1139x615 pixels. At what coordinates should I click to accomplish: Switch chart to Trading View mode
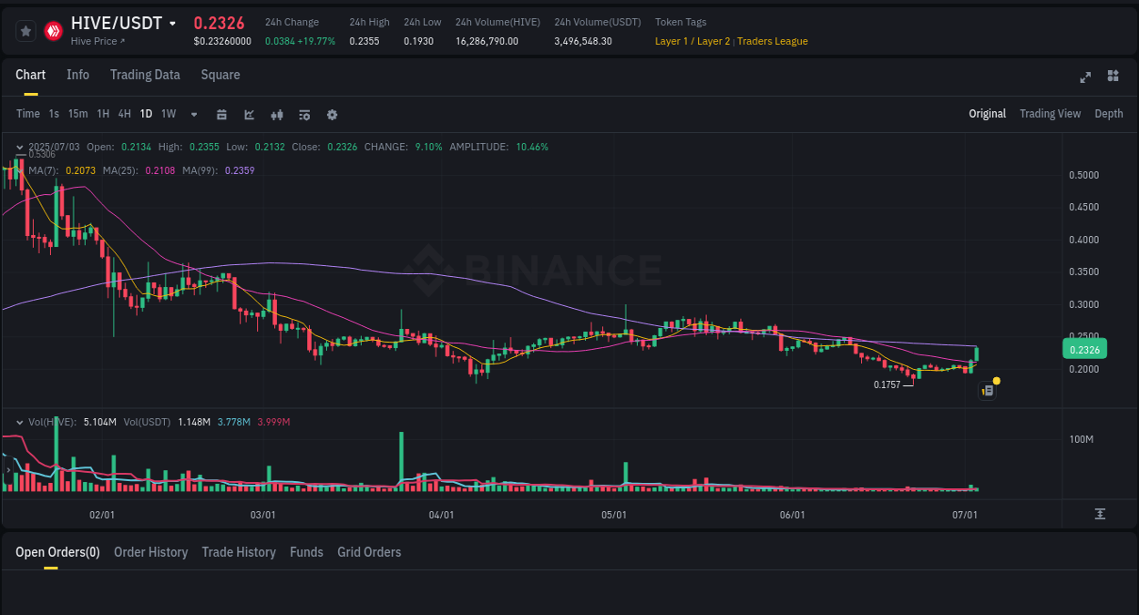point(1050,114)
